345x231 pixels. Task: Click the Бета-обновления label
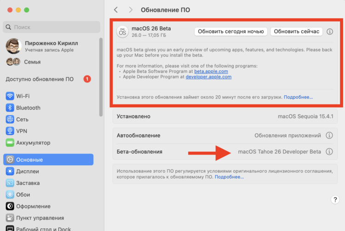pyautogui.click(x=139, y=152)
